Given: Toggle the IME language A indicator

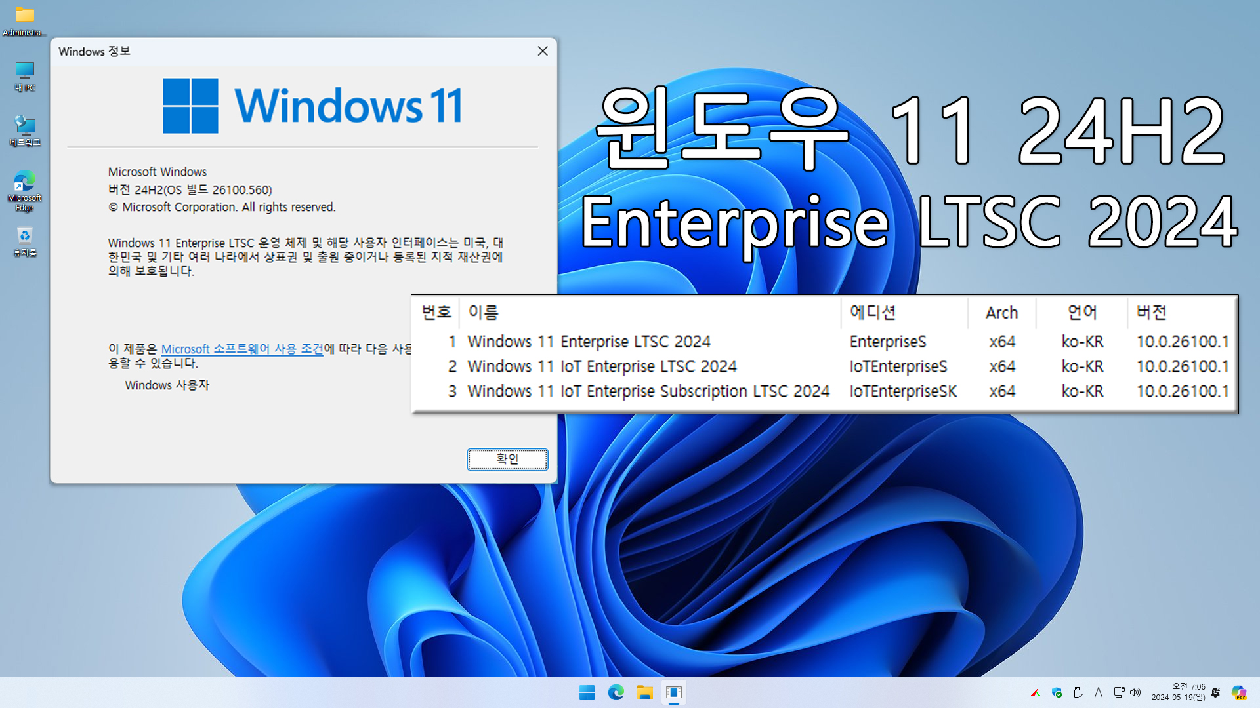Looking at the screenshot, I should point(1098,692).
